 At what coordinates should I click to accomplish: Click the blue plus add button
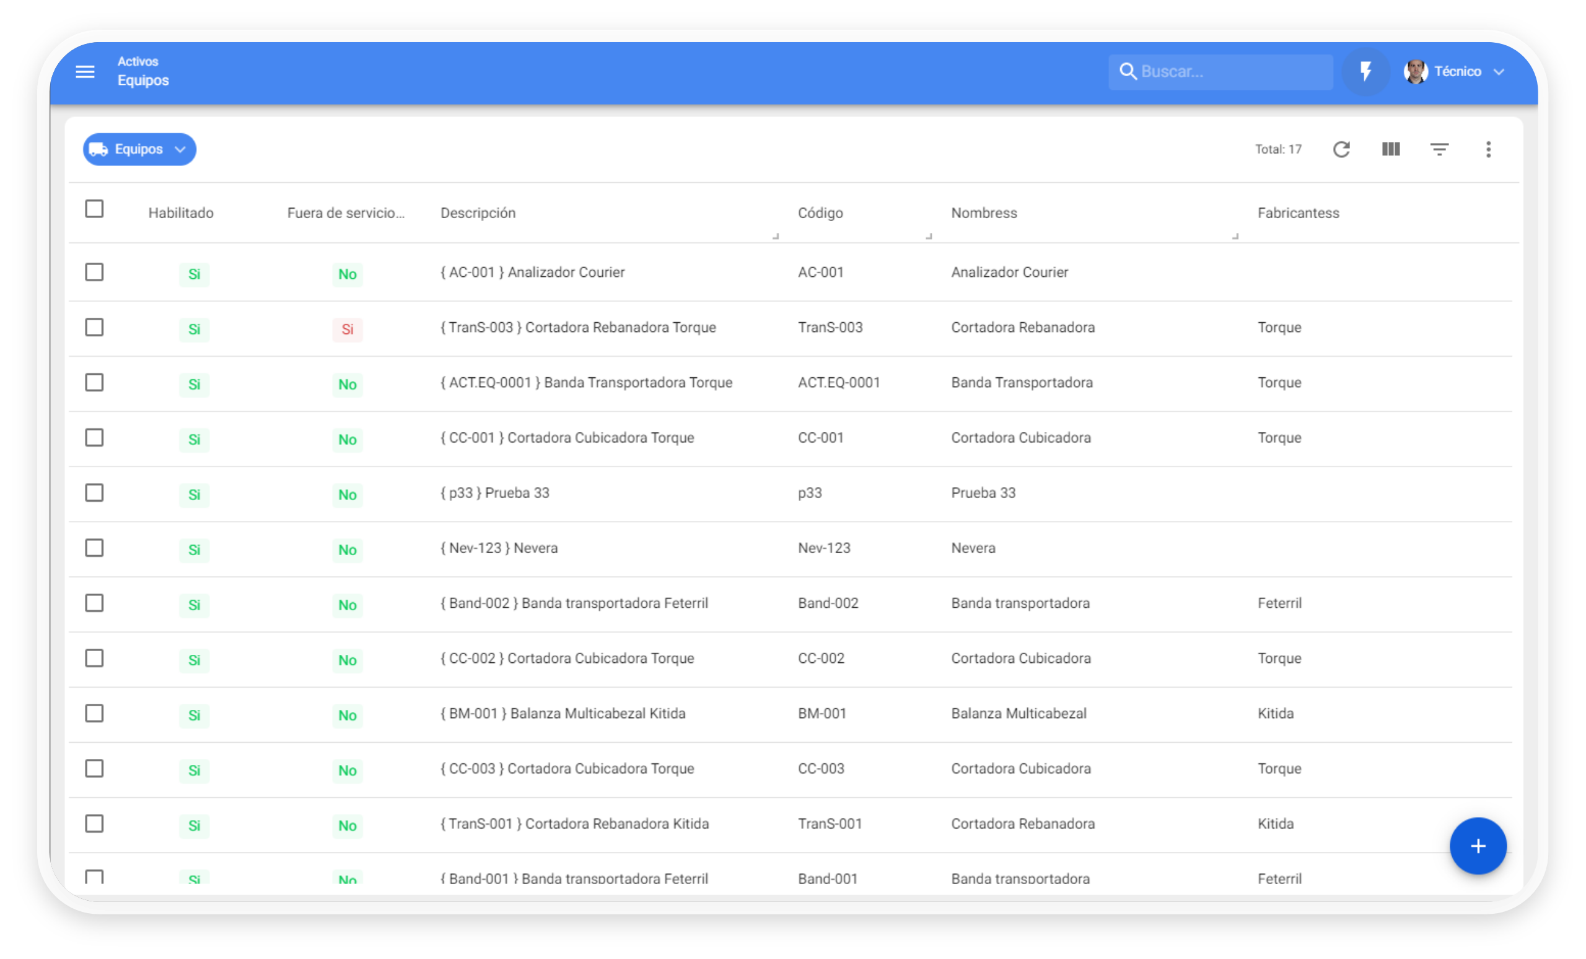pos(1477,846)
